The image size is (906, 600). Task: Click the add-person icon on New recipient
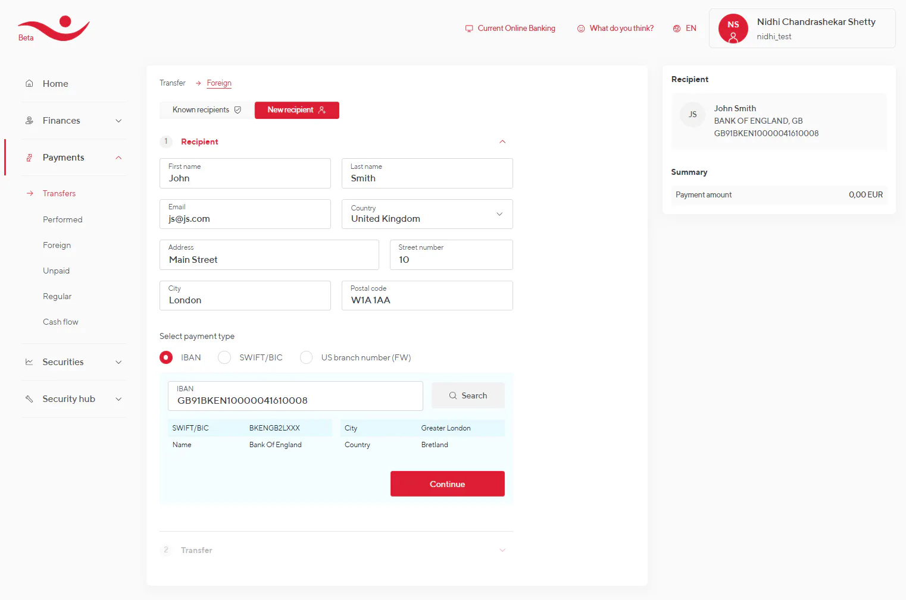coord(322,110)
